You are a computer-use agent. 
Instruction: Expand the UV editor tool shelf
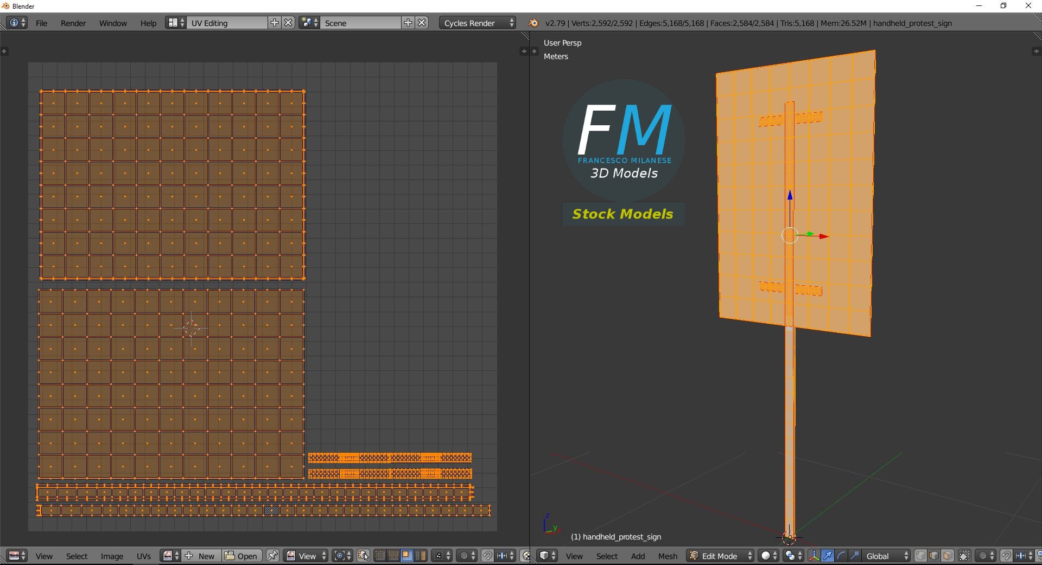coord(4,51)
